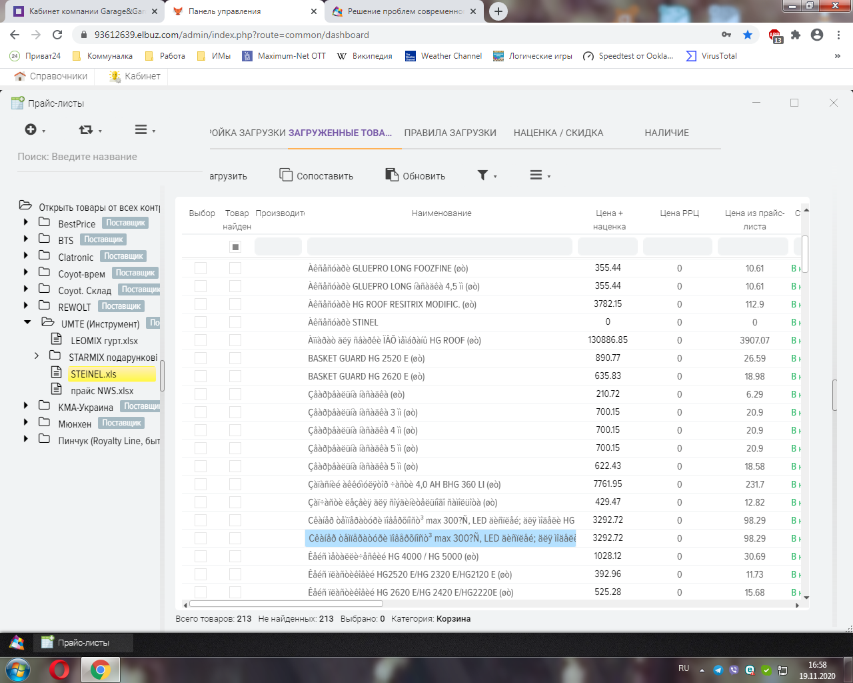853x683 pixels.
Task: Switch to Решение проблем browser tab
Action: (403, 11)
